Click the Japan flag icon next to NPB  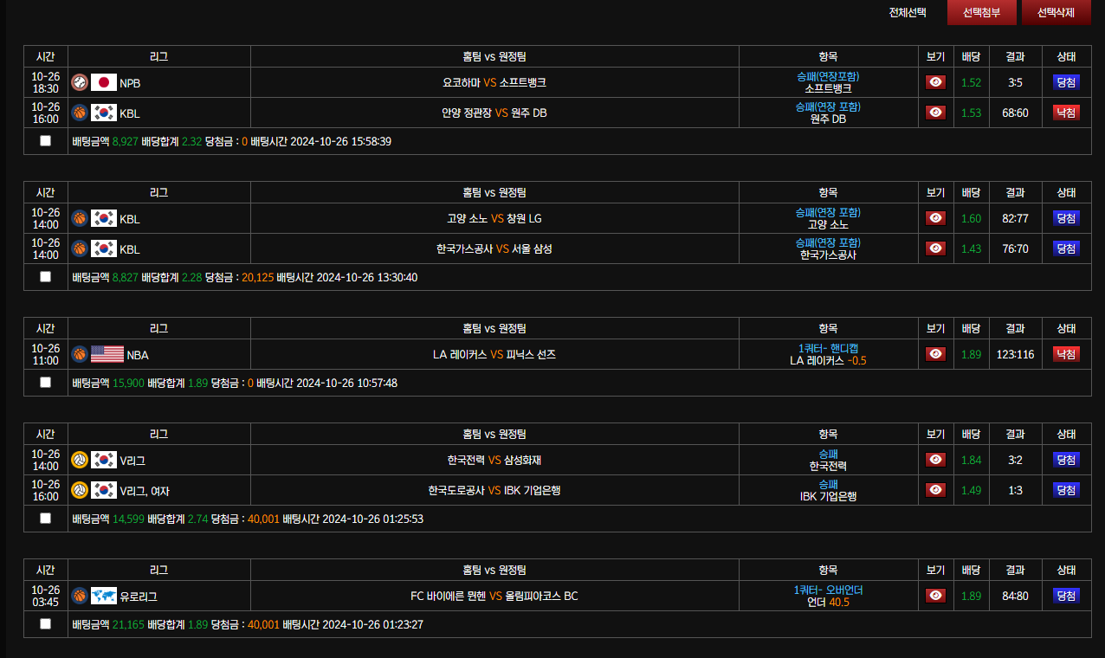point(104,83)
